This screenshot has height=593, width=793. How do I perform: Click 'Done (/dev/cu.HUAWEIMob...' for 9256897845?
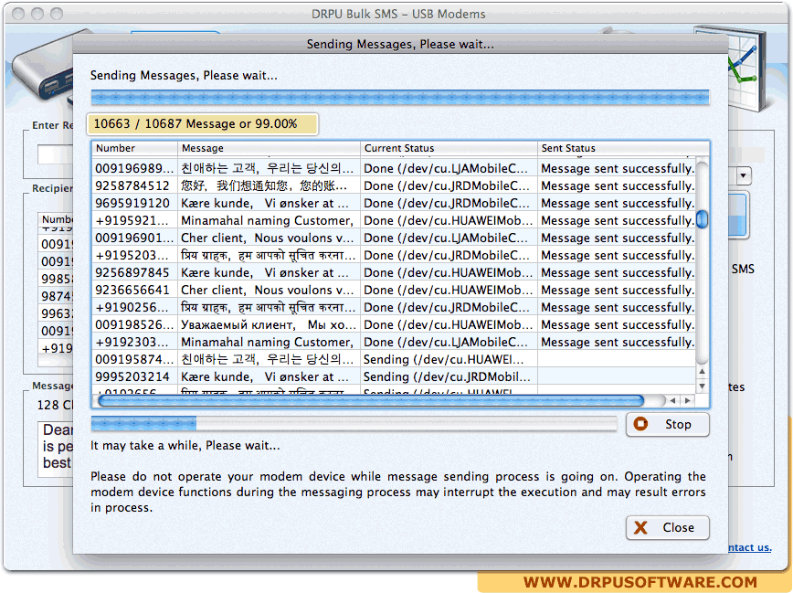pos(449,272)
